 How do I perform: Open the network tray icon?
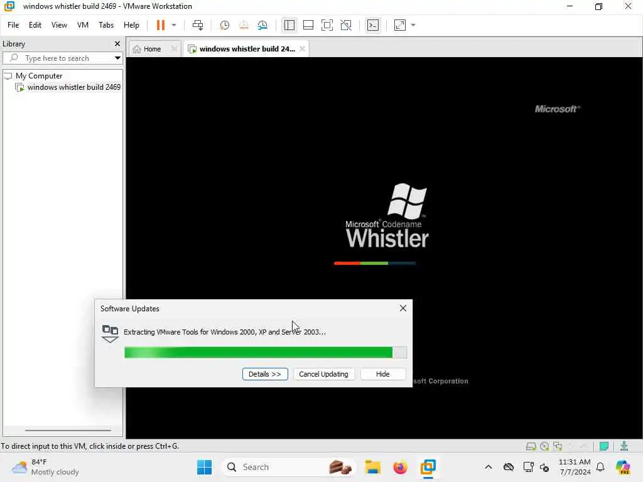pyautogui.click(x=529, y=467)
